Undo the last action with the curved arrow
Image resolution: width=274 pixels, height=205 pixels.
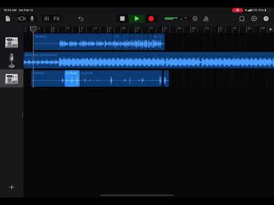click(x=81, y=19)
